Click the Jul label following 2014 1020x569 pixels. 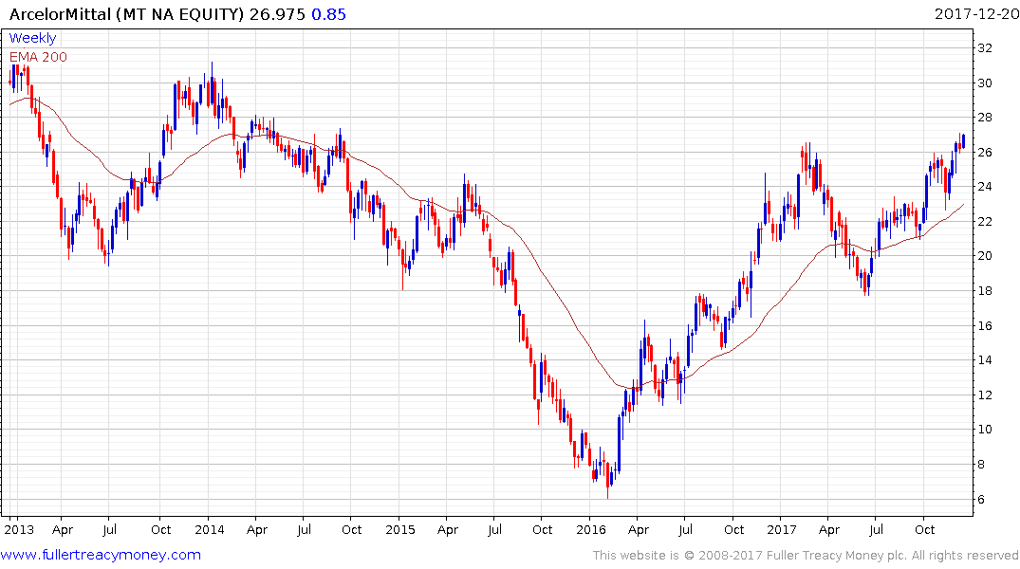[x=304, y=529]
